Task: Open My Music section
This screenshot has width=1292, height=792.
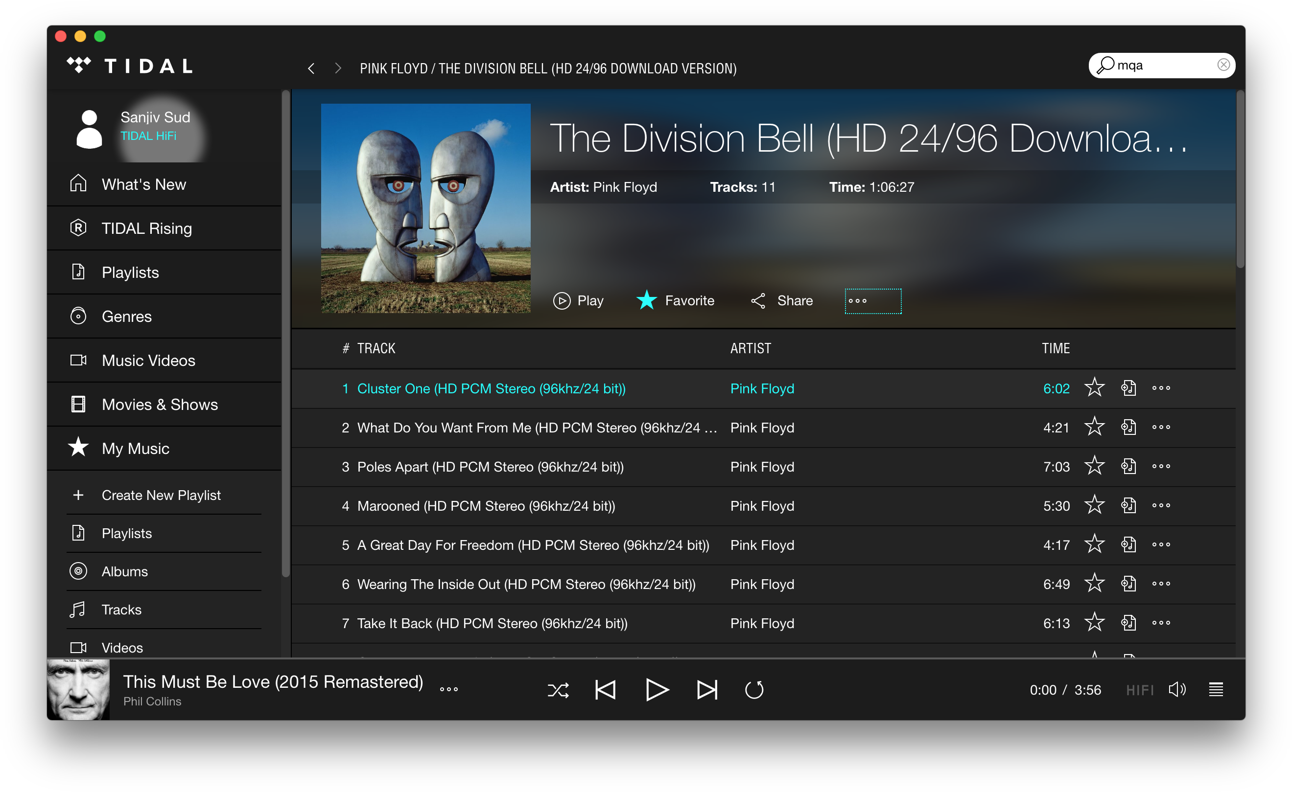Action: [x=164, y=449]
